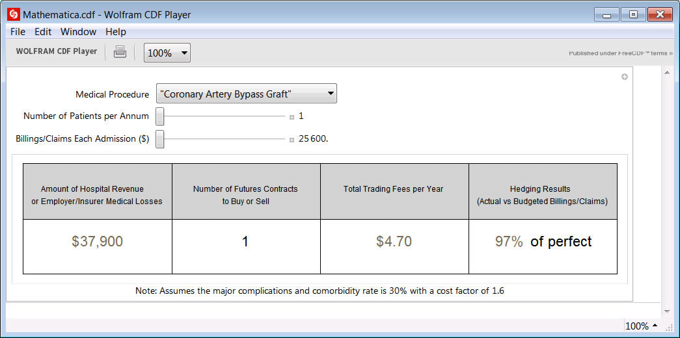
Task: Click the scroll down arrow on vertical scrollbar
Action: tap(667, 311)
